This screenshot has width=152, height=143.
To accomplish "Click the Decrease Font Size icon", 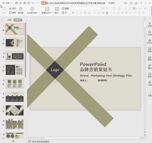I will 107,8.
